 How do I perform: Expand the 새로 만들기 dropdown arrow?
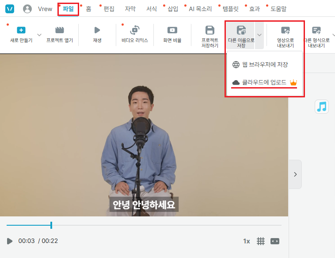pos(39,35)
